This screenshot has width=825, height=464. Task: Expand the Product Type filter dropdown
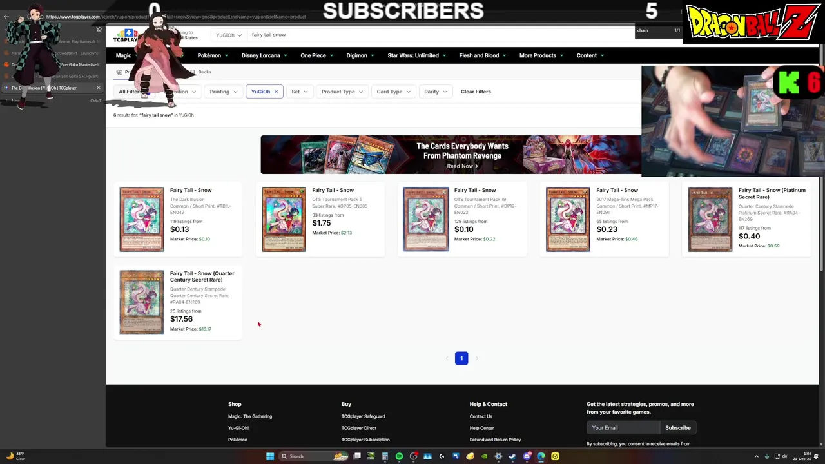click(x=342, y=92)
